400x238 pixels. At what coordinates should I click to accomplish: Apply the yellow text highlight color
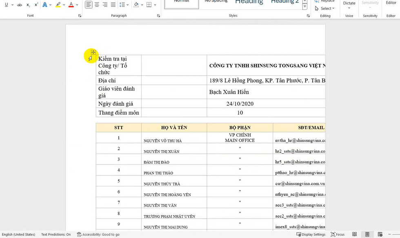58,5
